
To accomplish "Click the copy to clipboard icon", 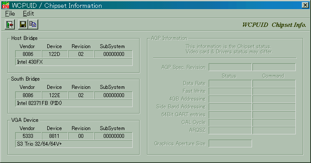I will [33, 25].
